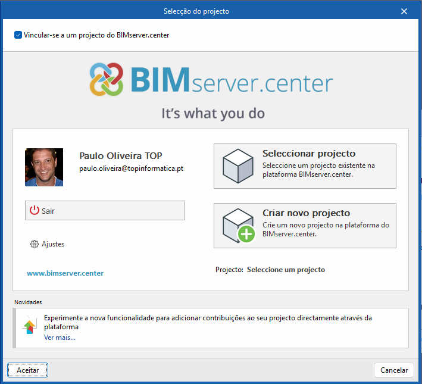Click the cube icon in Seleccionar projecto

[x=238, y=166]
